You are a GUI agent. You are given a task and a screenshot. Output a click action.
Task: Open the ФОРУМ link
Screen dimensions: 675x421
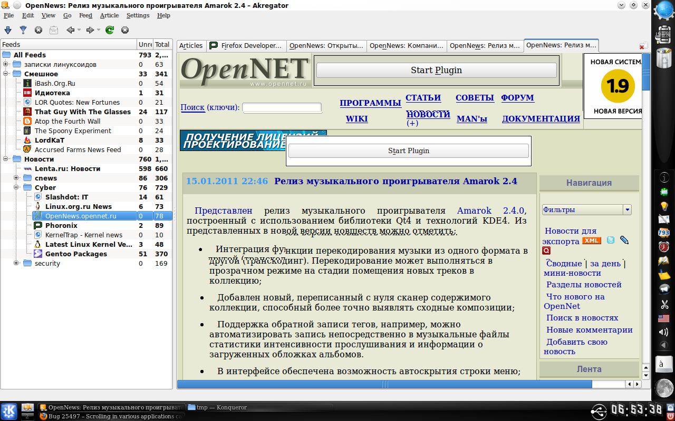tap(517, 98)
